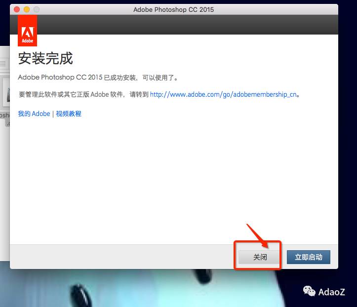Click the successful installation message text
The image size is (357, 307).
[x=98, y=77]
